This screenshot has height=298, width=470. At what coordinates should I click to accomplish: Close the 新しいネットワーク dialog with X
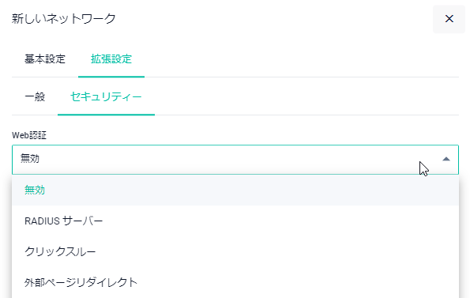[x=449, y=19]
